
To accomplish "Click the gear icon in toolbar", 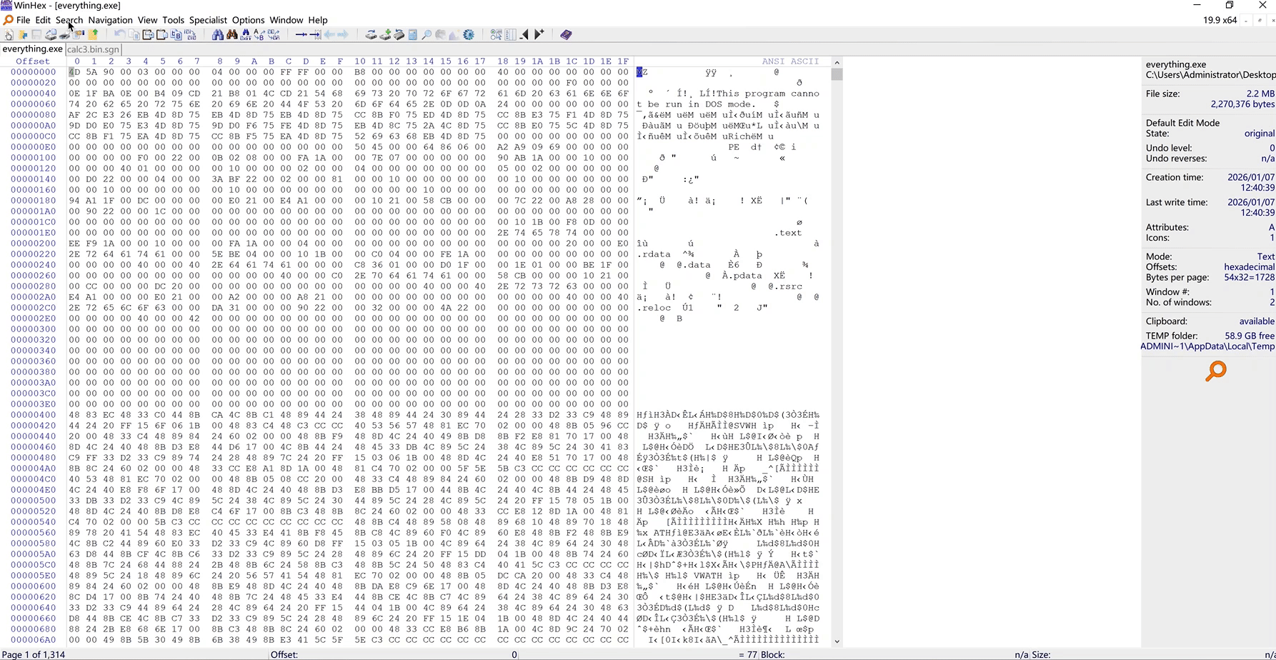I will pos(469,34).
